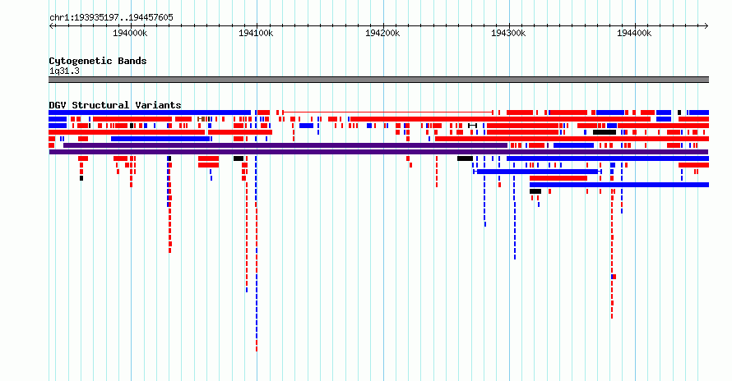The image size is (732, 381).
Task: Click the 194100k ruler label
Action: (256, 33)
